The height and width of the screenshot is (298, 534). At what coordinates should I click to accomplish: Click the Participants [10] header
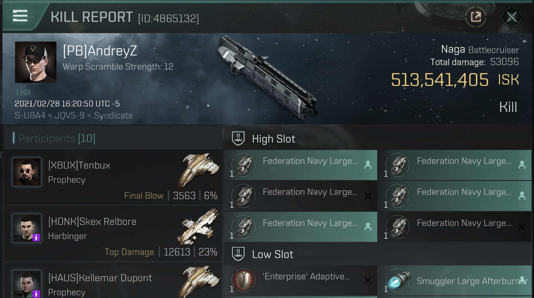click(x=57, y=138)
